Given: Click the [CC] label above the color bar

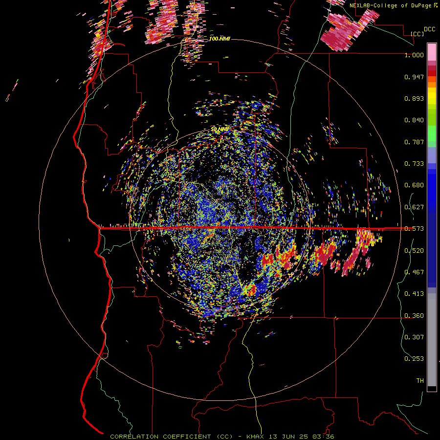Looking at the screenshot, I should (x=417, y=34).
